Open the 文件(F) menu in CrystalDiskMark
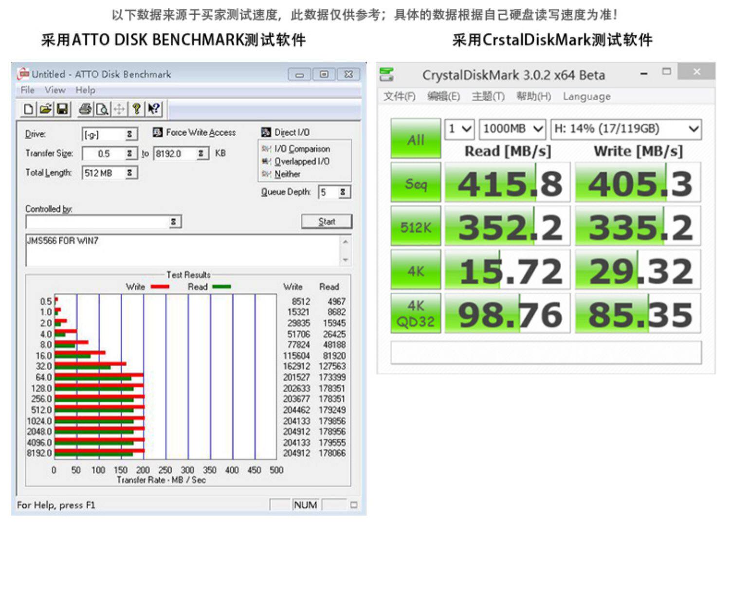 coord(400,96)
